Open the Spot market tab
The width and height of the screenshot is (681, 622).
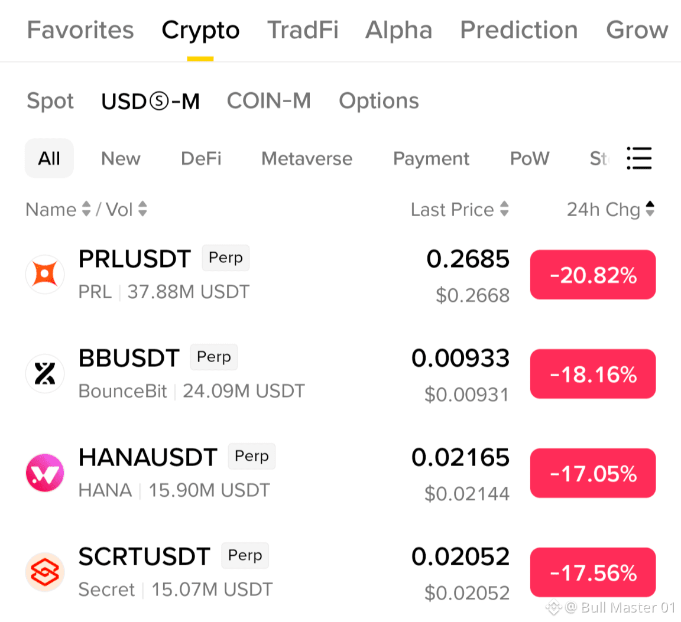(x=50, y=101)
